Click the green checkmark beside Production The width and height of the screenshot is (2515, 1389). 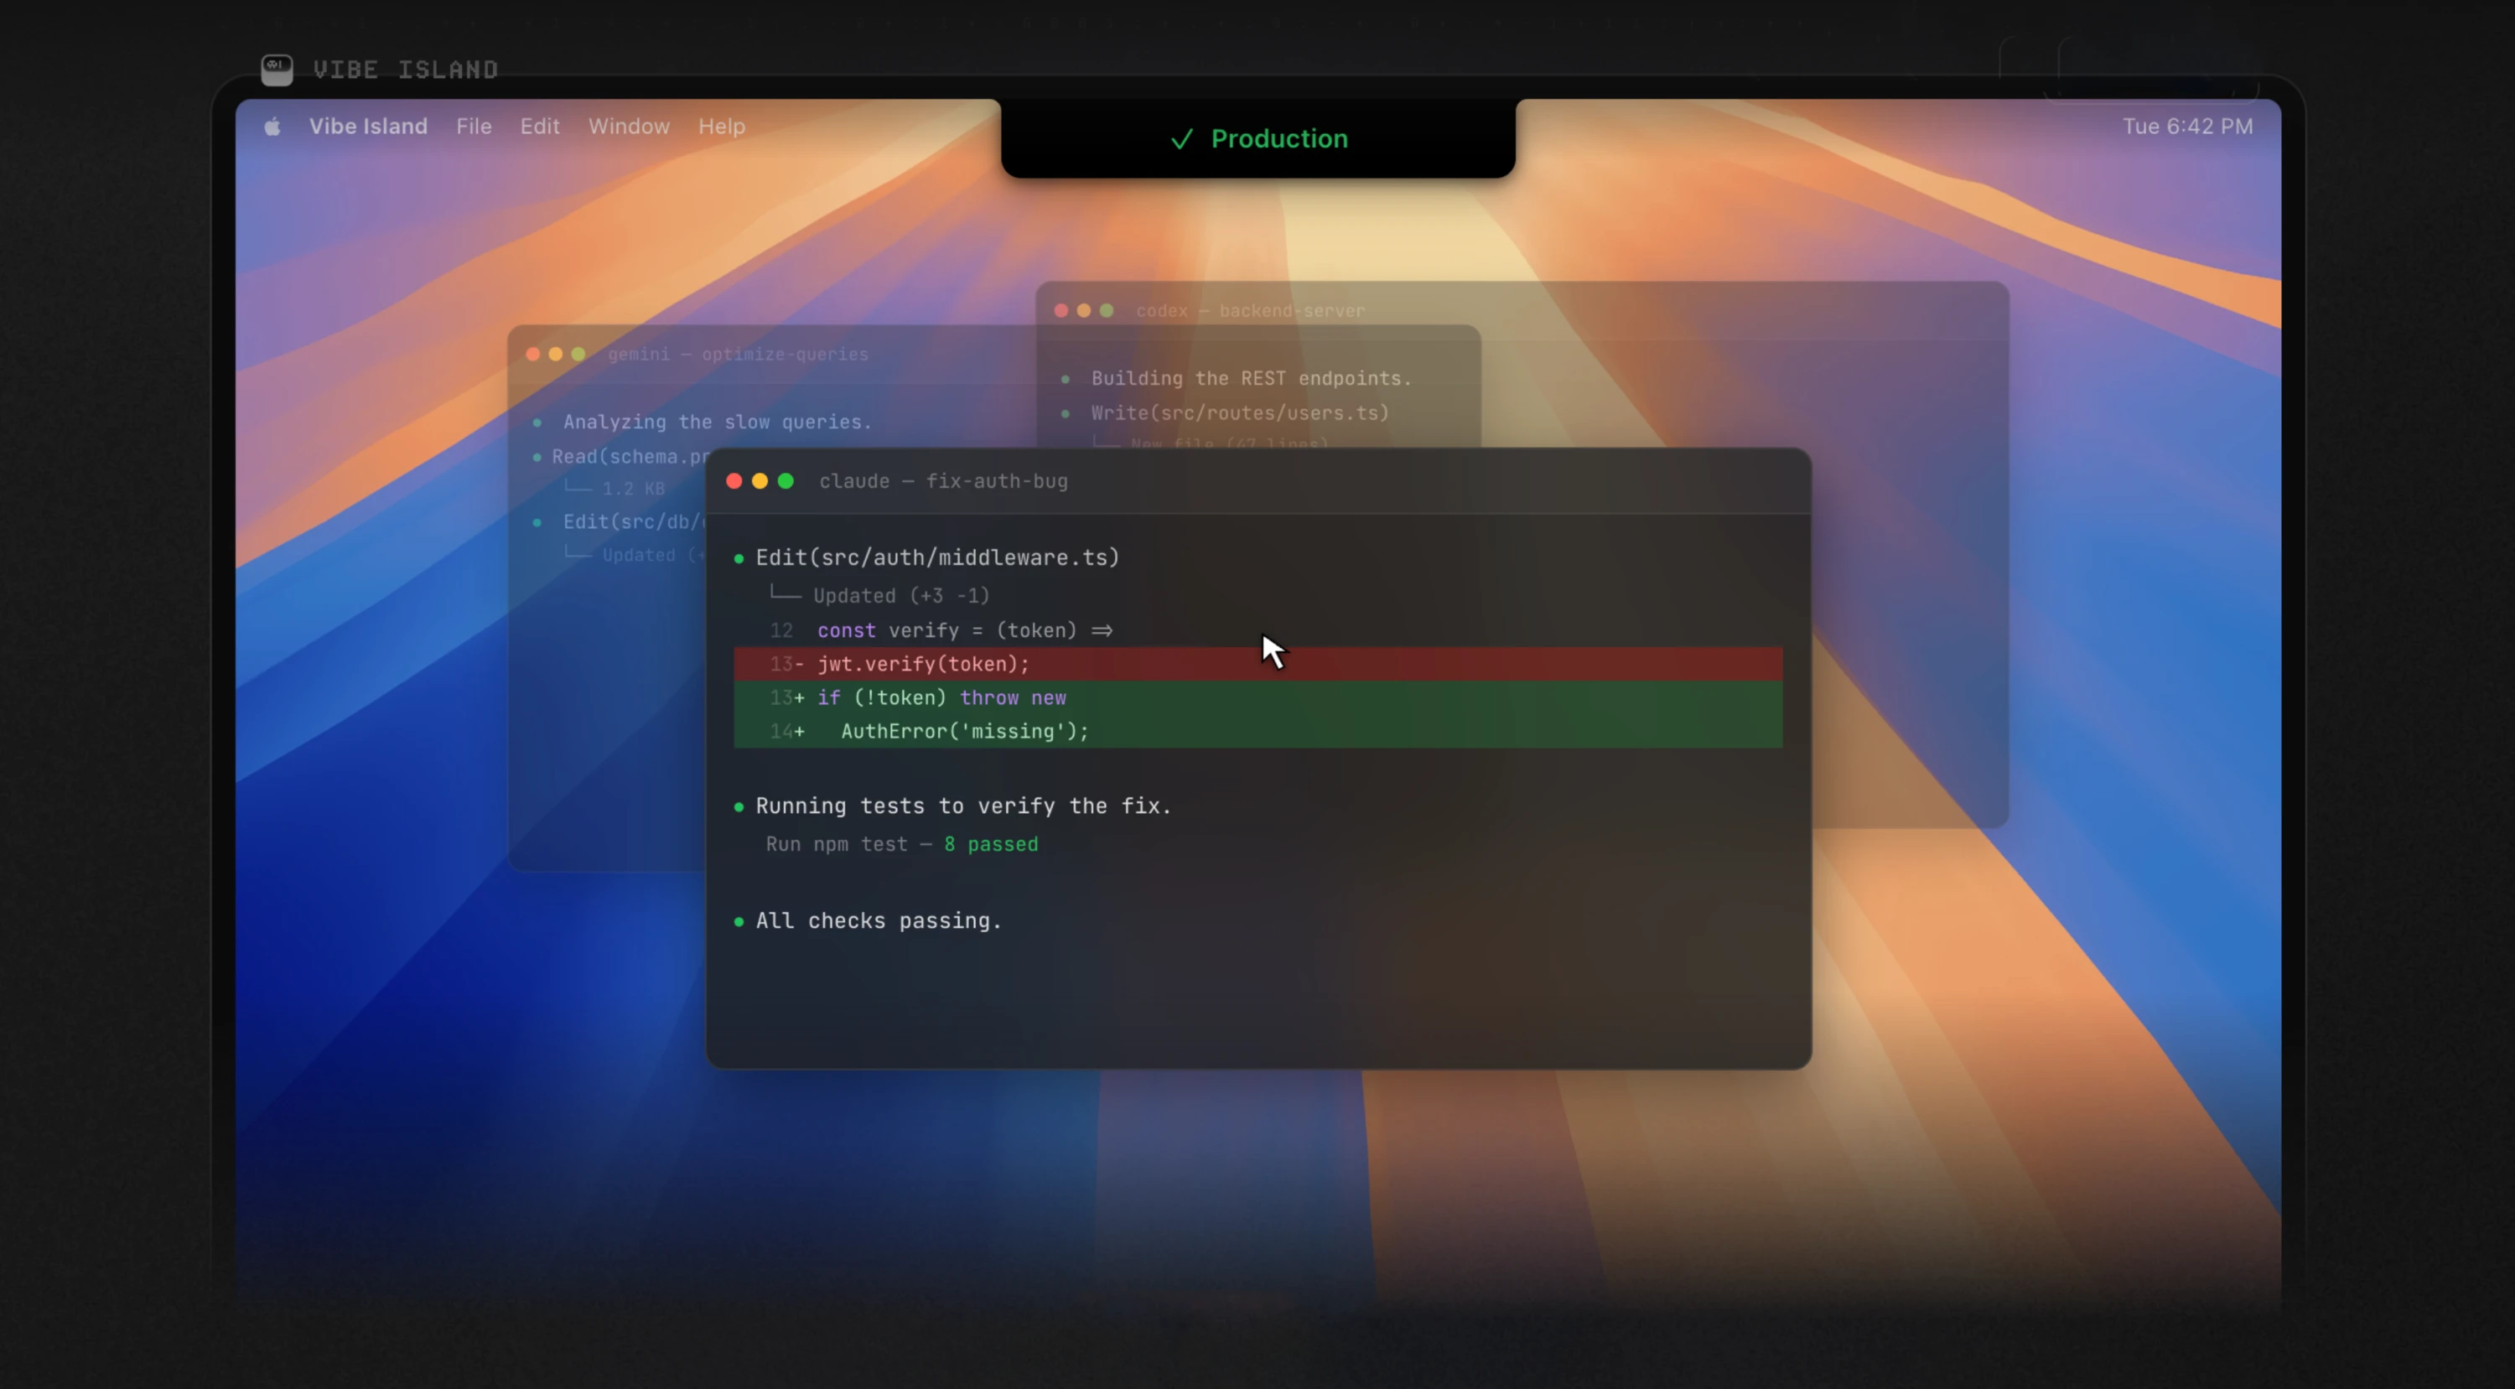[1181, 140]
